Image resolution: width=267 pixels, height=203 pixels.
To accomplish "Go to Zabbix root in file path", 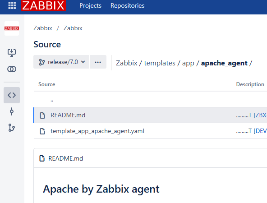I will pyautogui.click(x=127, y=63).
